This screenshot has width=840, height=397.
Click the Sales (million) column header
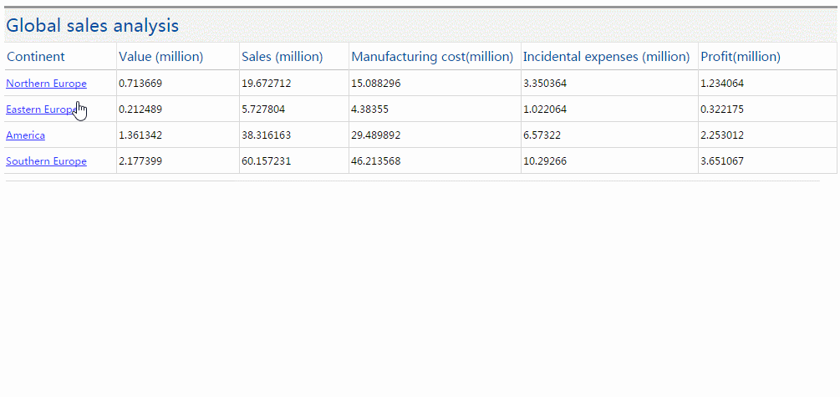coord(283,56)
